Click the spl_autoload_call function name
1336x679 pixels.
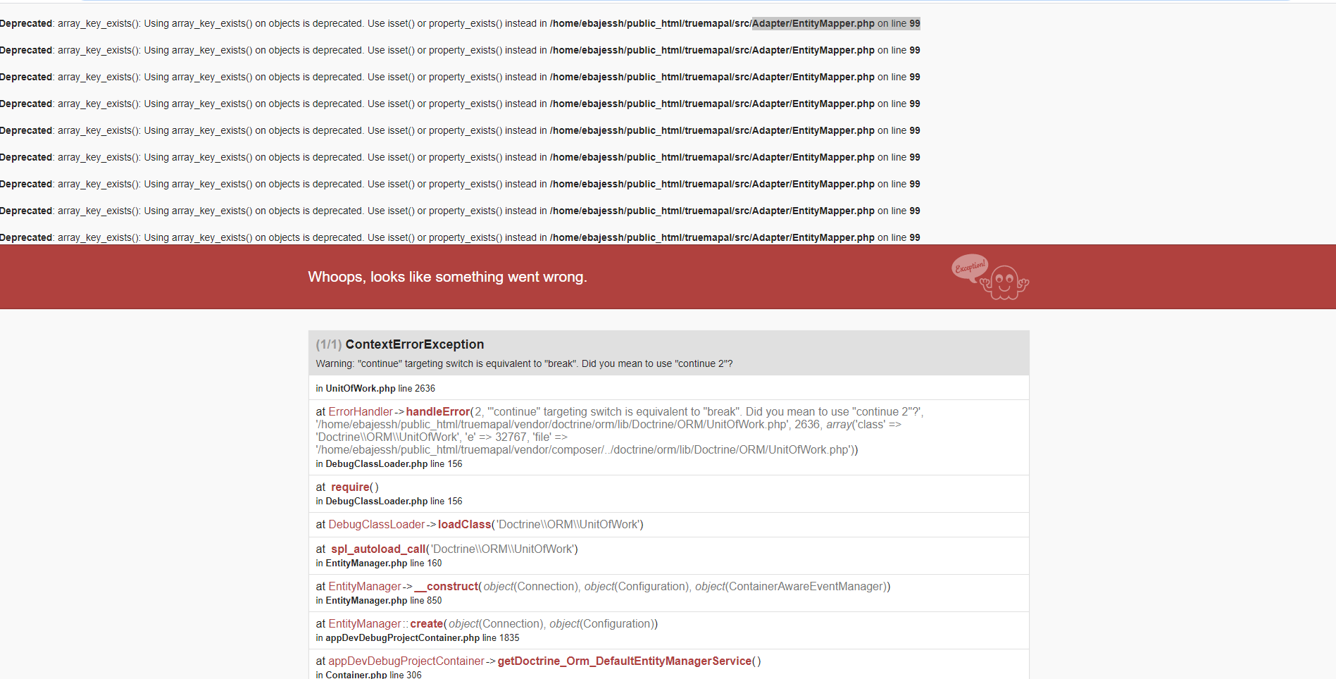click(378, 549)
